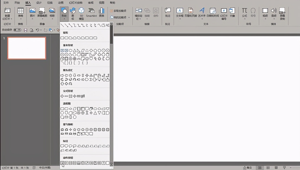300x170 pixels.
Task: Pick the sun basic shape
Action: [99, 59]
